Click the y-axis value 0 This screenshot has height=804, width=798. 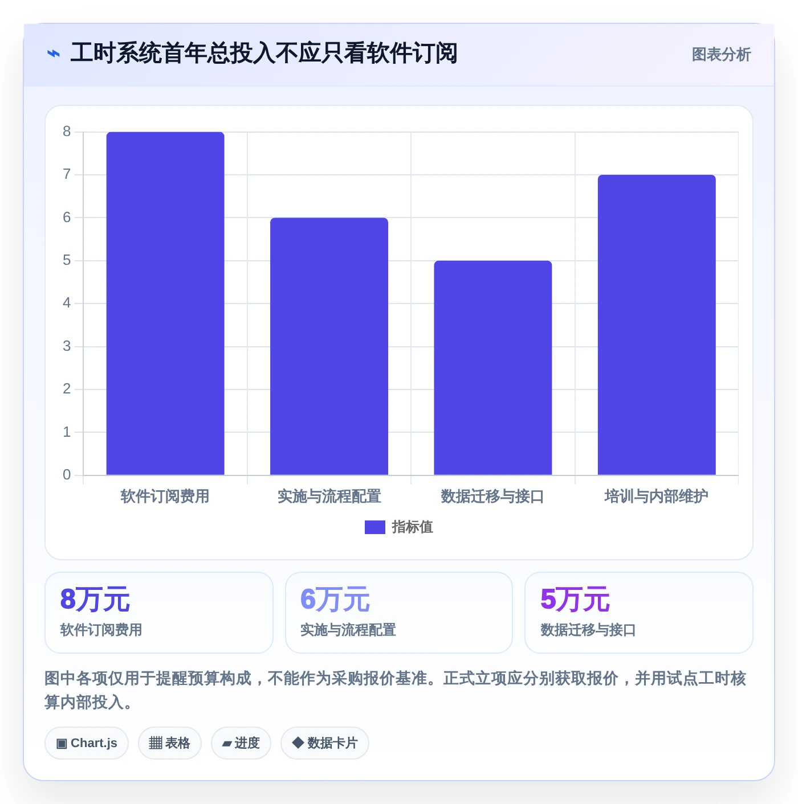tap(67, 475)
